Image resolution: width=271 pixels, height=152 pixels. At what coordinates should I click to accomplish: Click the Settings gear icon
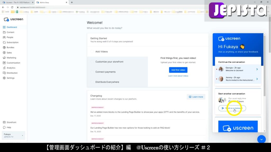coord(4,78)
